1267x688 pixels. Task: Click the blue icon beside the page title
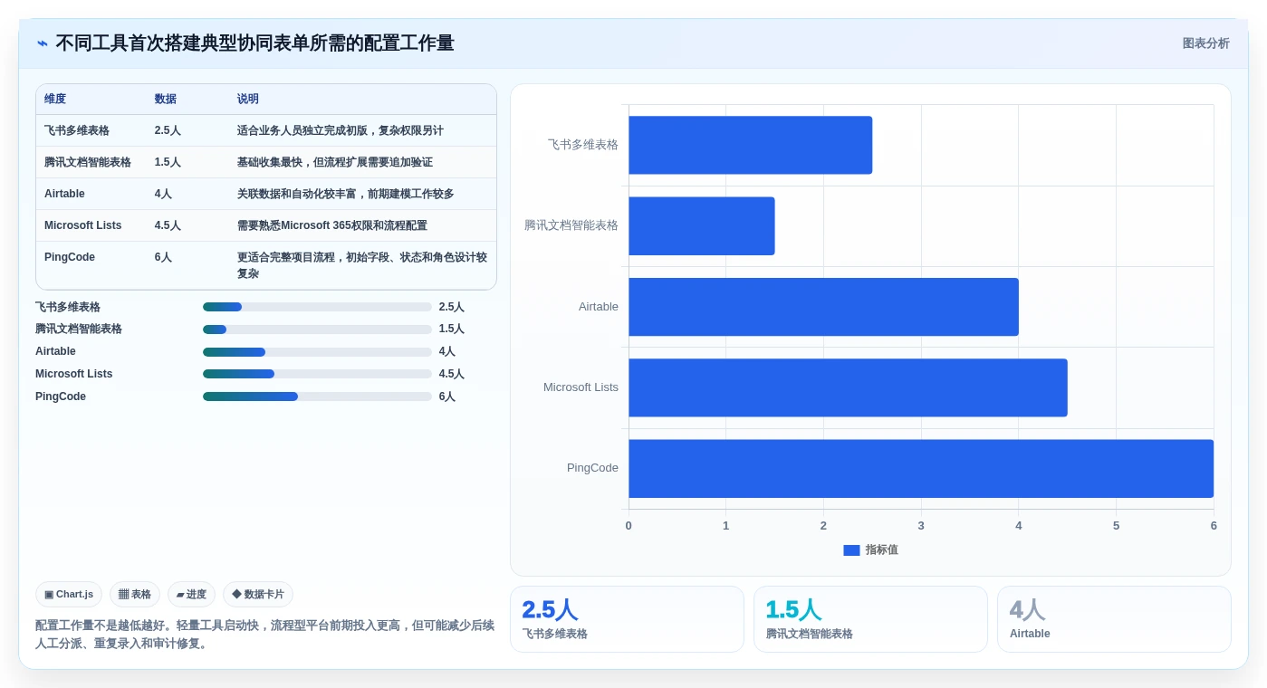click(x=42, y=43)
